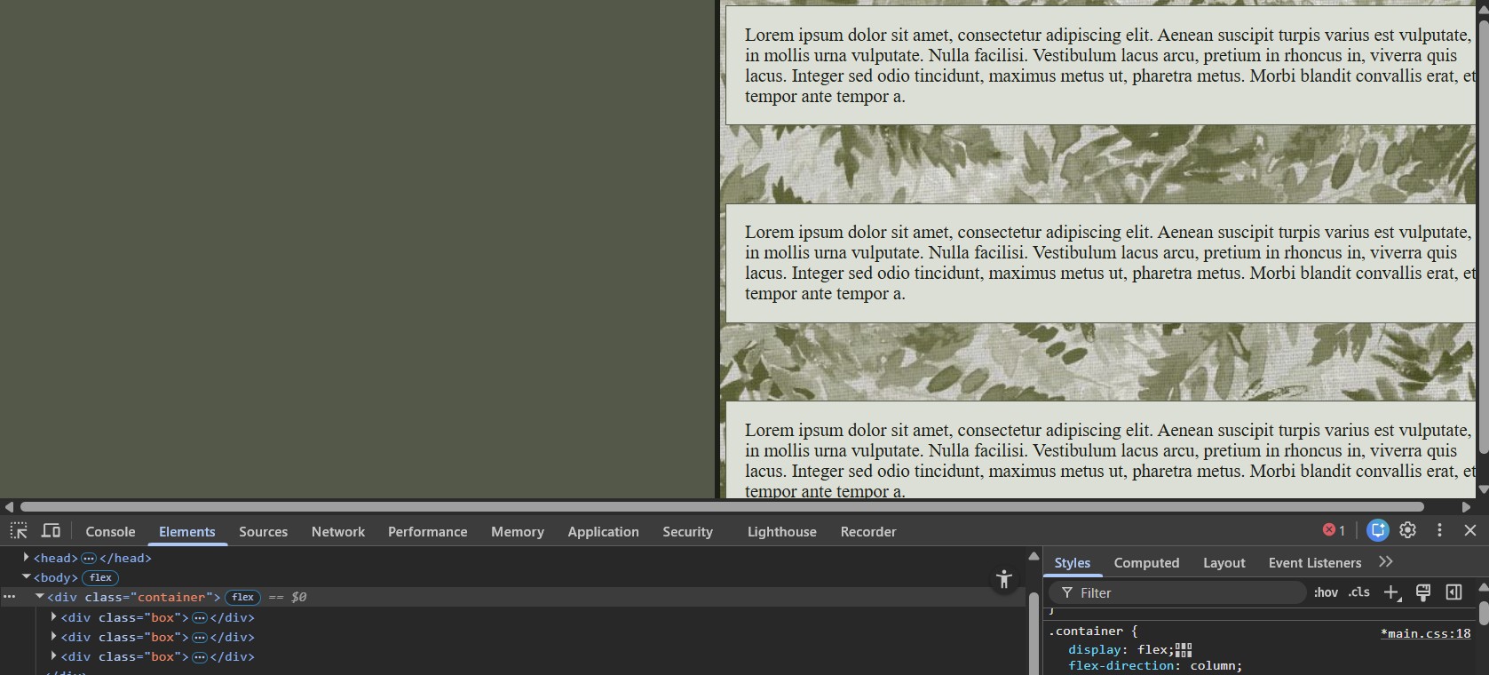Open the main.css:18 source link
The height and width of the screenshot is (675, 1489).
[x=1426, y=633]
